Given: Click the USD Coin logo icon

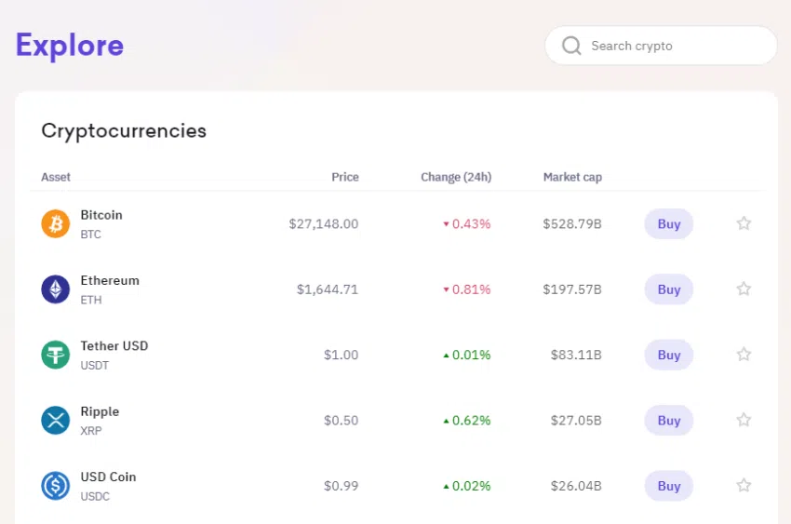Looking at the screenshot, I should click(56, 486).
